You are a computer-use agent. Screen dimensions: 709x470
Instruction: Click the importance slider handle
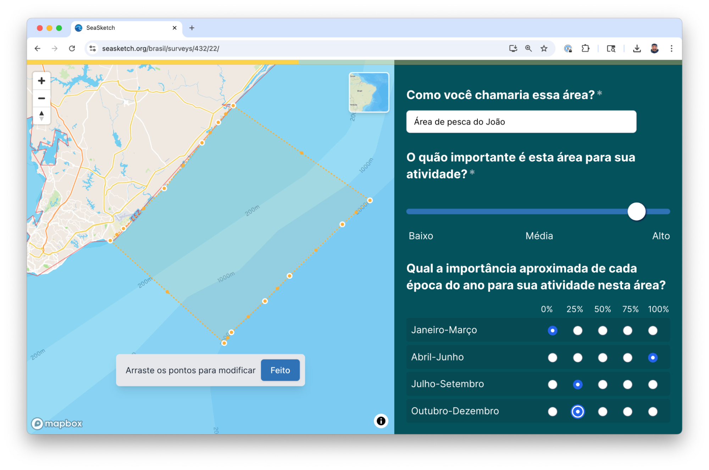[636, 212]
